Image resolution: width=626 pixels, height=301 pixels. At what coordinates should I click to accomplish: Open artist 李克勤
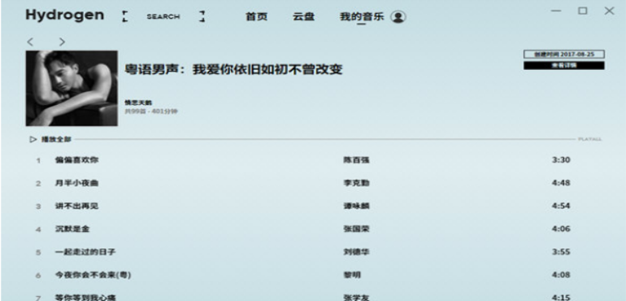[x=356, y=183]
